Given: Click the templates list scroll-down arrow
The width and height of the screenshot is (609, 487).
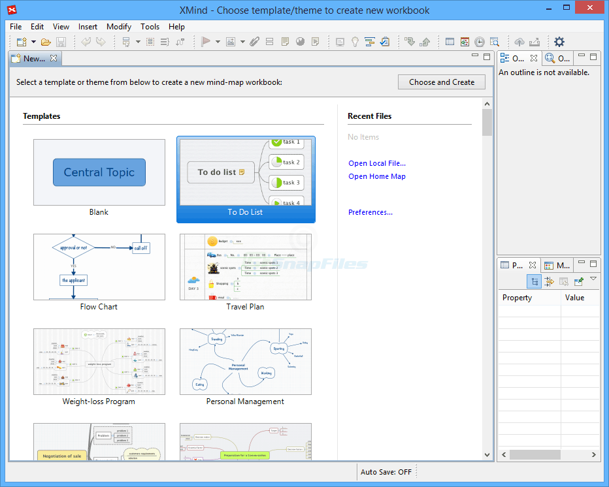Looking at the screenshot, I should point(487,455).
